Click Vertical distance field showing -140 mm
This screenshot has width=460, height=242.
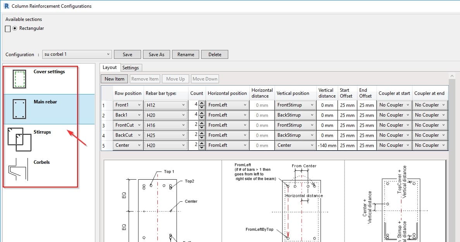(x=327, y=145)
